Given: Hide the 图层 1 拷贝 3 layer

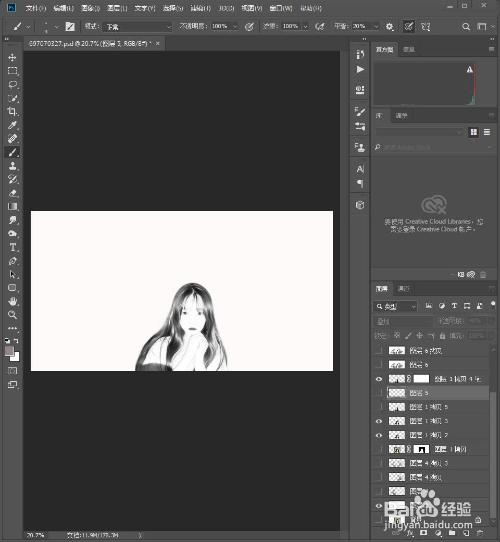Looking at the screenshot, I should coord(379,421).
